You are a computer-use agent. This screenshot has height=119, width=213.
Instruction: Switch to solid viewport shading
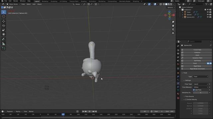tap(166, 4)
